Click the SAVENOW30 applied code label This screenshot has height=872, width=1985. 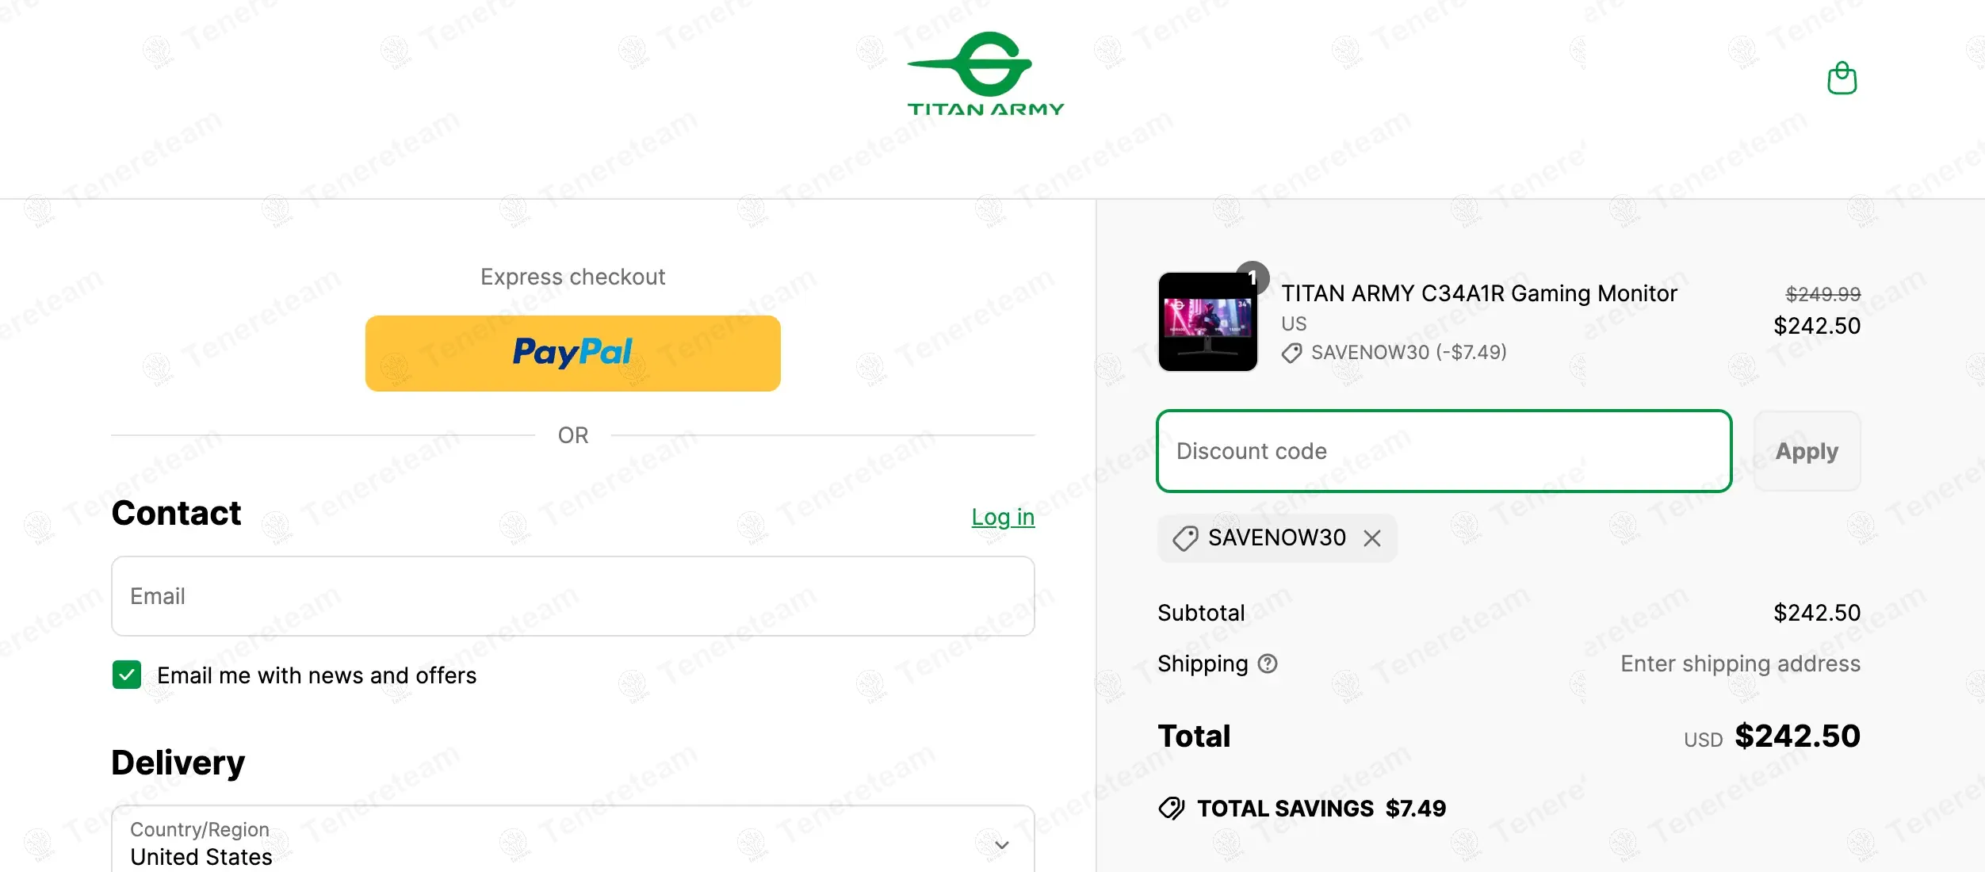1276,538
